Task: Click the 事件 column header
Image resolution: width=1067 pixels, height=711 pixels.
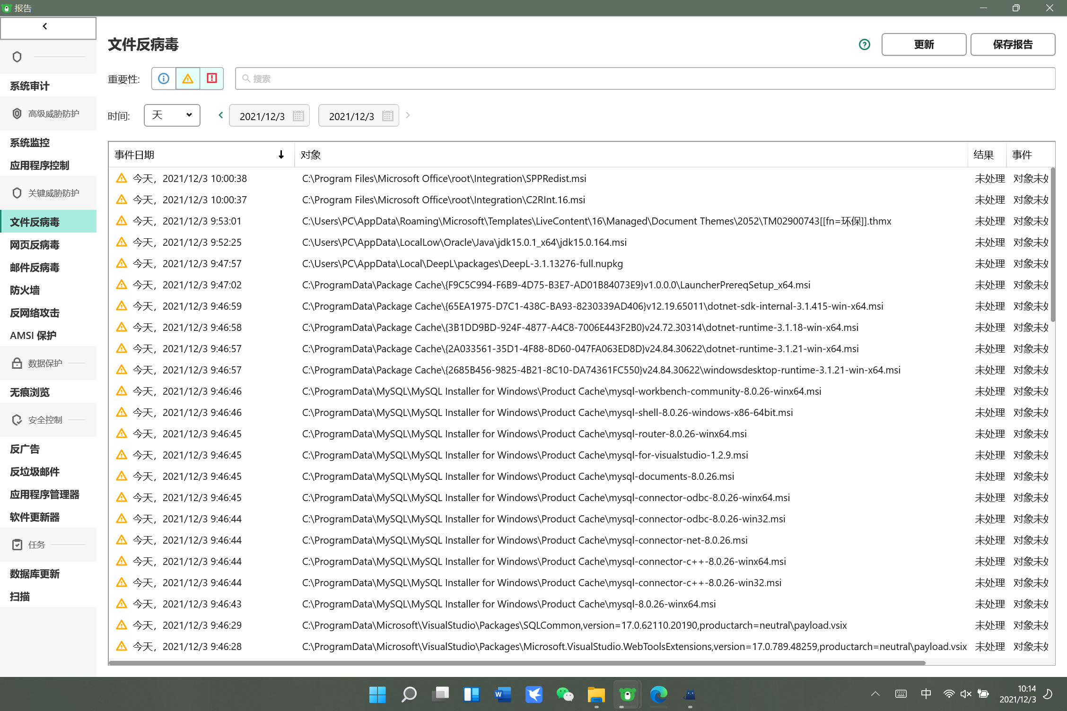Action: point(1030,155)
